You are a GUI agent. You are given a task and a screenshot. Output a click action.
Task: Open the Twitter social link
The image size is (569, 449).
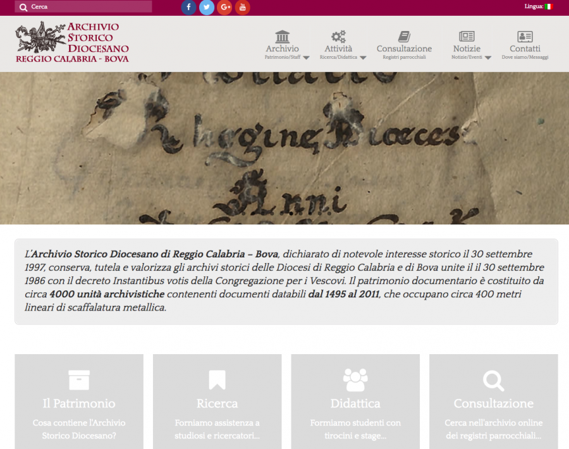207,7
